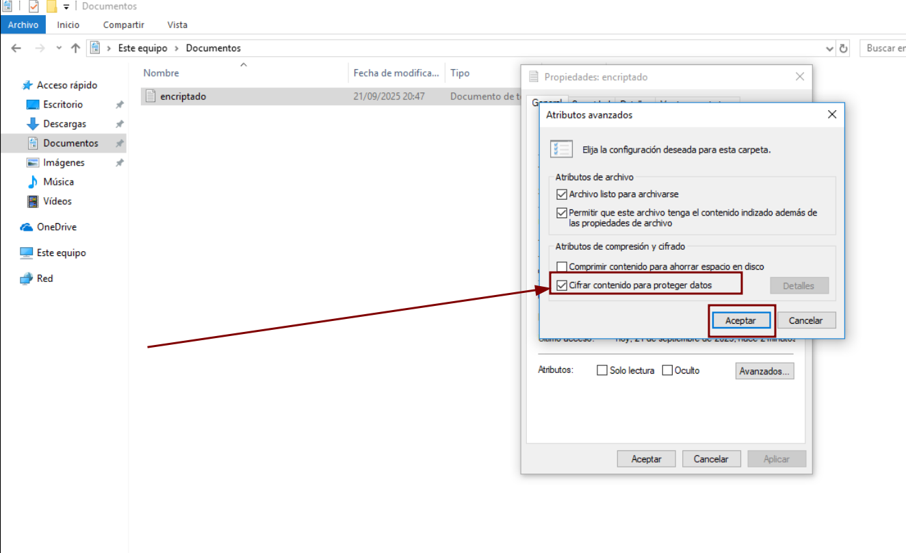Click Documentos in address path
Screen dimensions: 906x553
point(213,49)
